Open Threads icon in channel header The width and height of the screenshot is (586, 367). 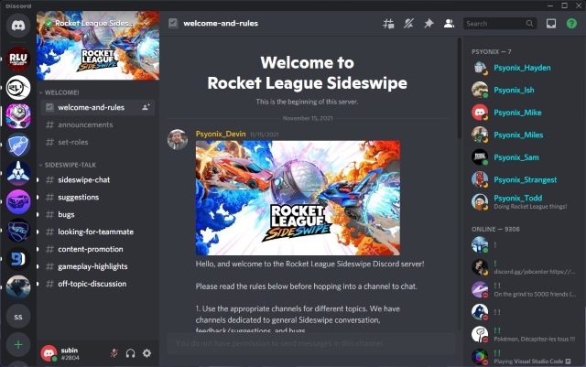388,24
